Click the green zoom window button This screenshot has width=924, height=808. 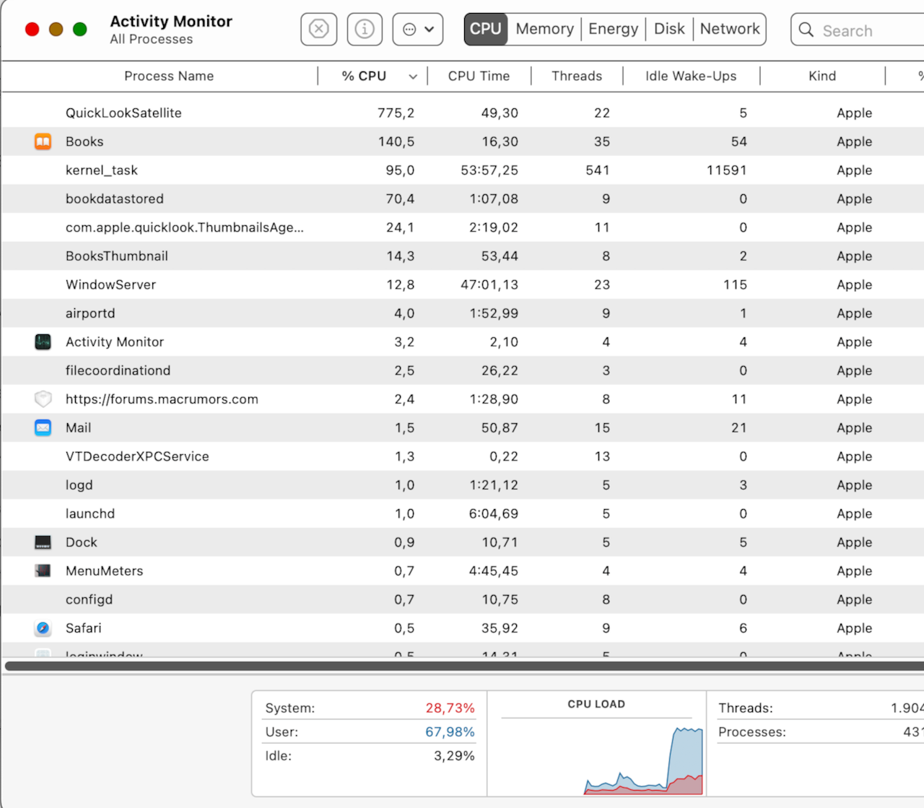point(80,30)
